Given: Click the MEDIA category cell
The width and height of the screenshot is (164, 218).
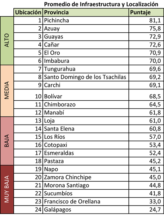Looking at the screenshot, I should (x=7, y=91).
